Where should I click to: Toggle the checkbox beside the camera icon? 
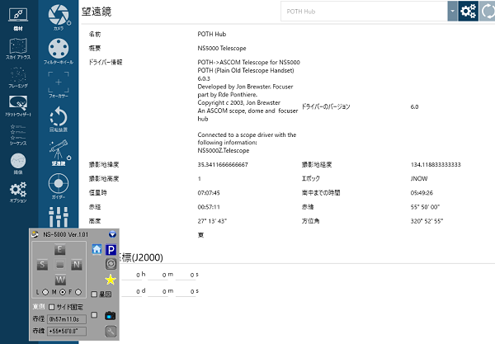click(94, 315)
